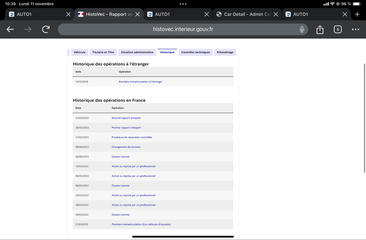The width and height of the screenshot is (366, 240).
Task: Go back with the browser back arrow
Action: click(x=10, y=29)
